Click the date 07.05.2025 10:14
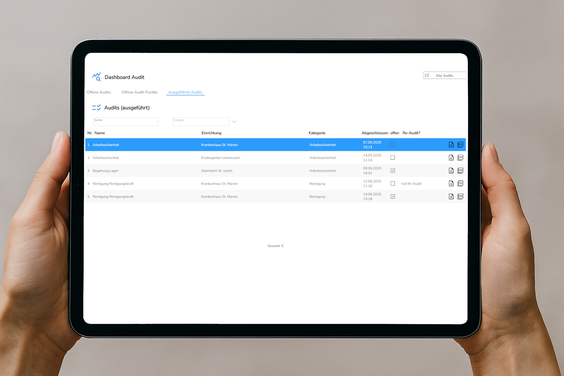This screenshot has width=564, height=376. click(x=372, y=145)
